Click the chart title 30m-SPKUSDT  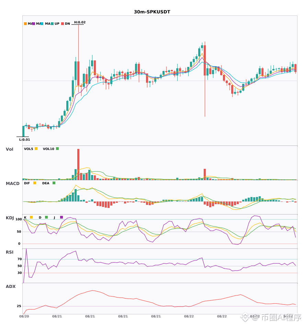coord(152,12)
